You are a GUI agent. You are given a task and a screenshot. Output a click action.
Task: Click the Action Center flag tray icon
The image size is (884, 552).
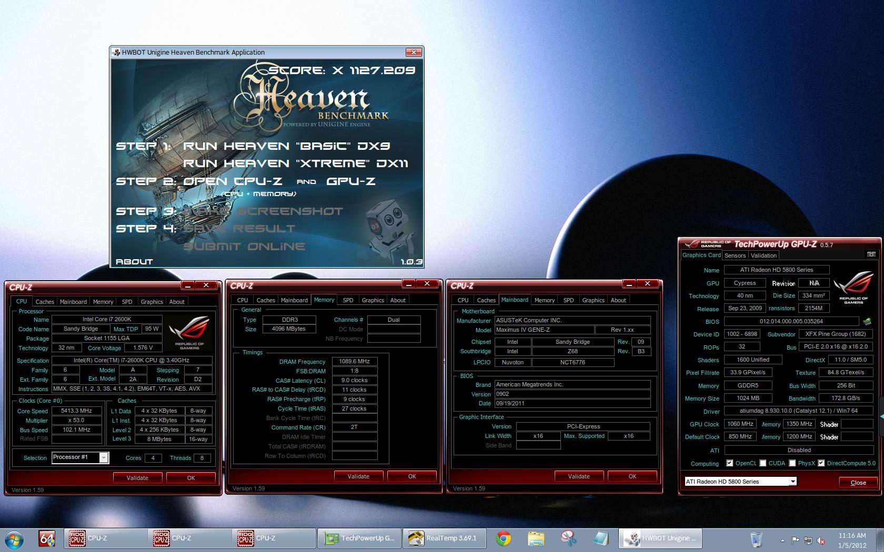795,540
